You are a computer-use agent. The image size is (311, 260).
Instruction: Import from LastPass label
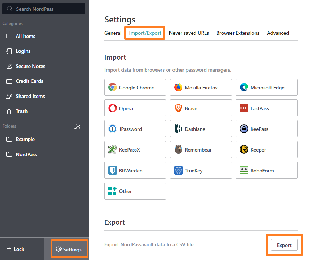click(x=260, y=108)
